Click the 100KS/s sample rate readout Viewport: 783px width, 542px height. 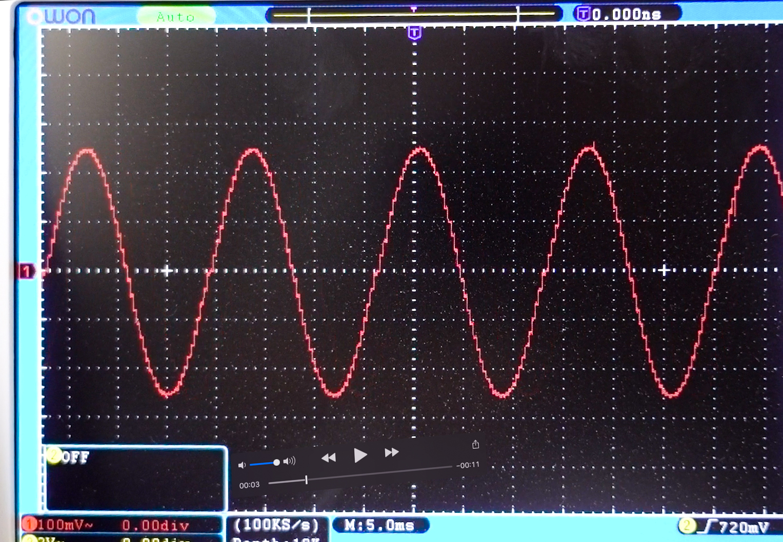pyautogui.click(x=276, y=525)
